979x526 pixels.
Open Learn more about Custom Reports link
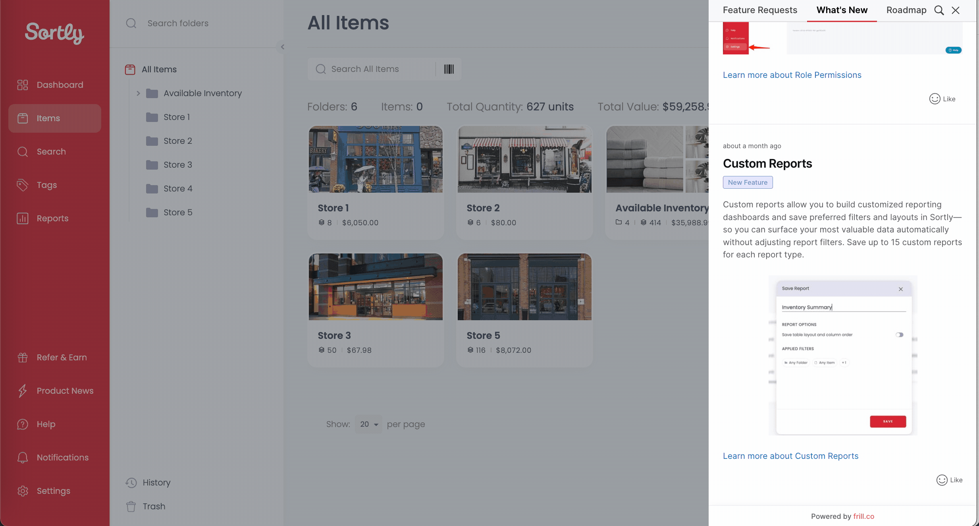(790, 456)
